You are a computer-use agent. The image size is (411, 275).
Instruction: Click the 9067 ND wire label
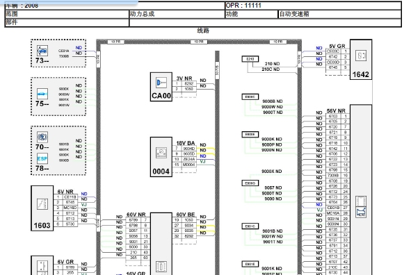273,188
